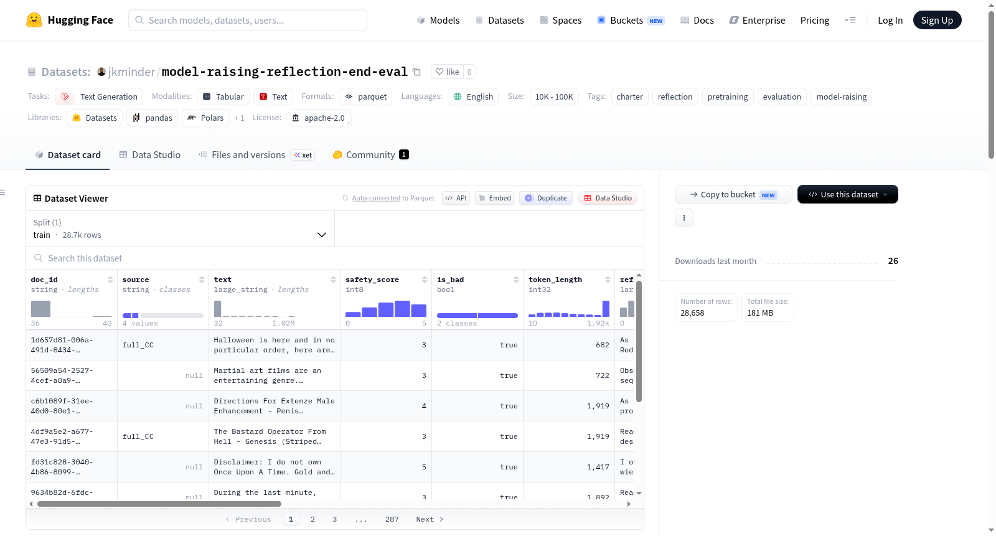The height and width of the screenshot is (536, 996).
Task: Click the pandas library tag
Action: coord(152,118)
